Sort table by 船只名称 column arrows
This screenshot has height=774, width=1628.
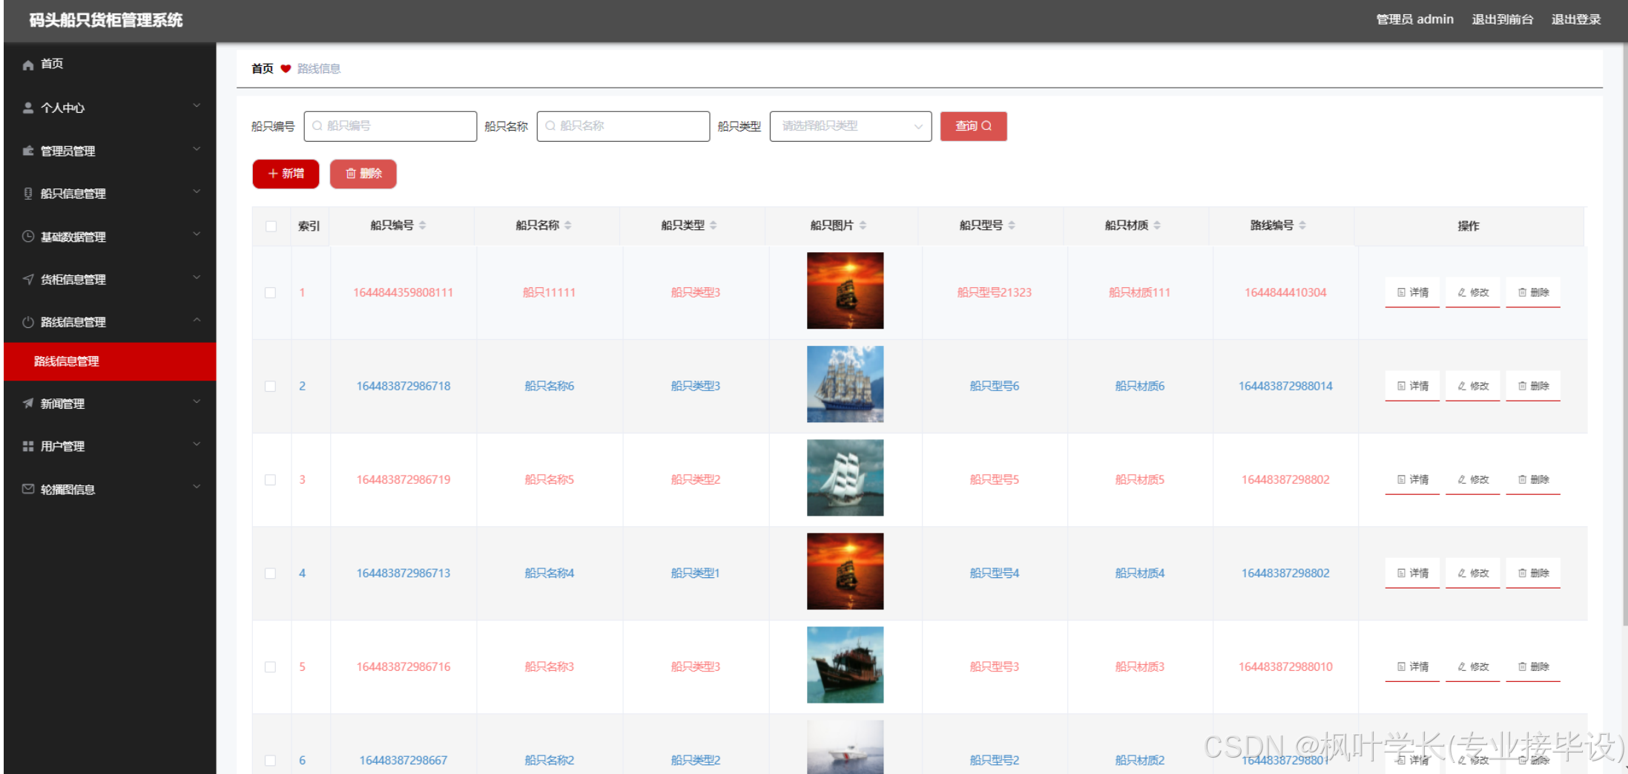[567, 226]
